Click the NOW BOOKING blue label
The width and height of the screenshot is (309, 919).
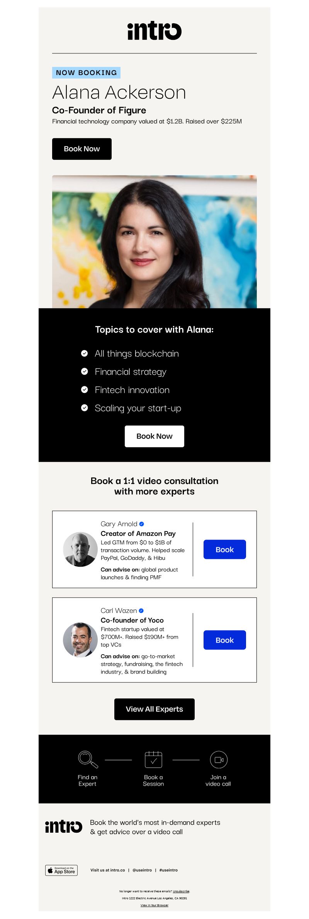coord(87,73)
